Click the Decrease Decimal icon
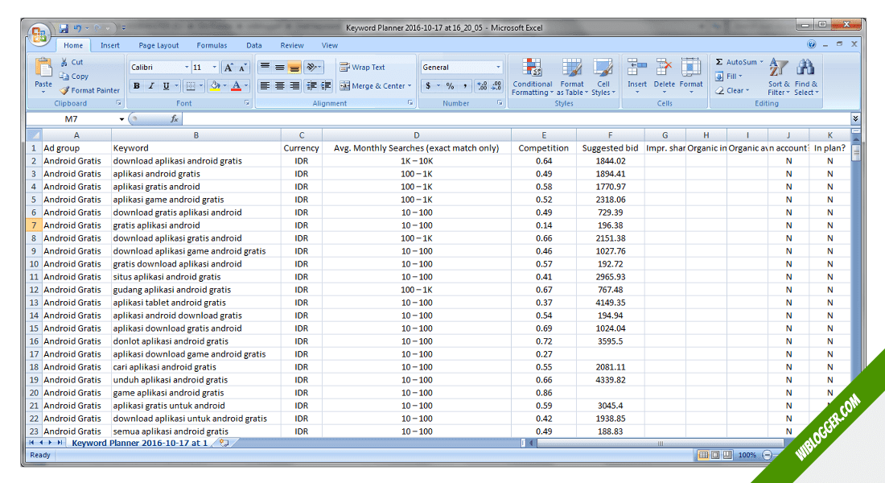 pyautogui.click(x=496, y=86)
